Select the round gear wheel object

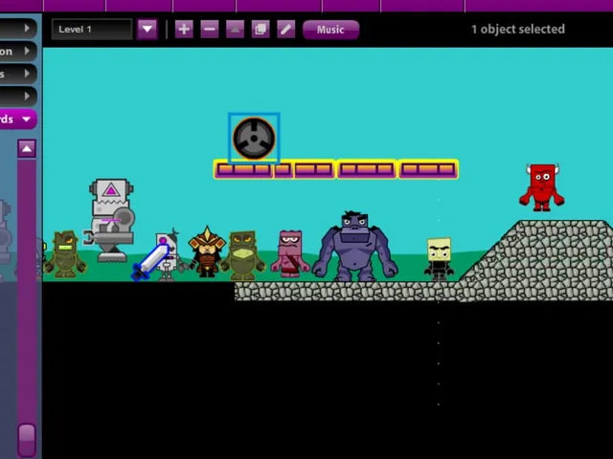[x=254, y=138]
